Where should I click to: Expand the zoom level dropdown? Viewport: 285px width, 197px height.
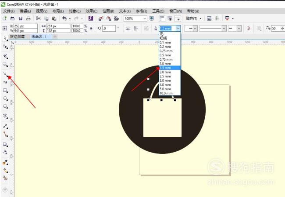[x=145, y=18]
